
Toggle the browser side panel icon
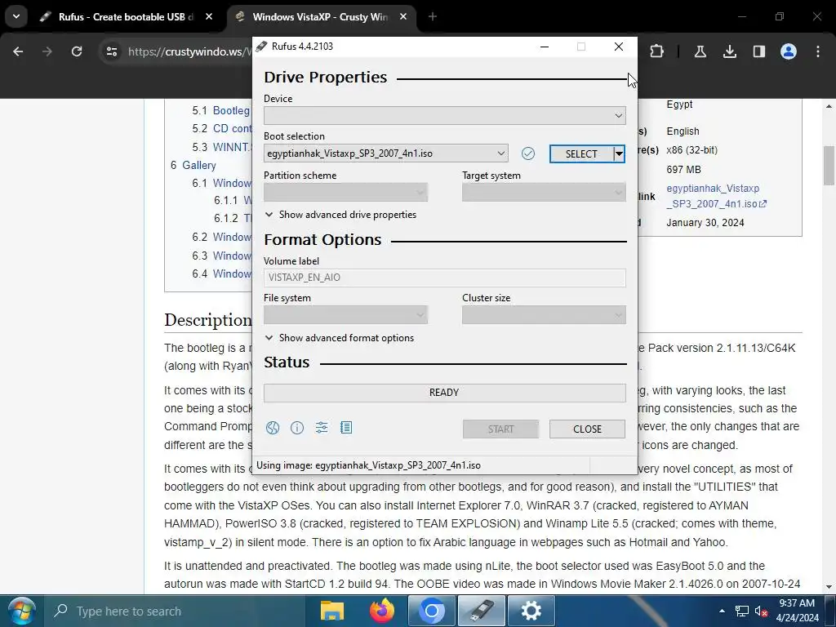coord(758,51)
